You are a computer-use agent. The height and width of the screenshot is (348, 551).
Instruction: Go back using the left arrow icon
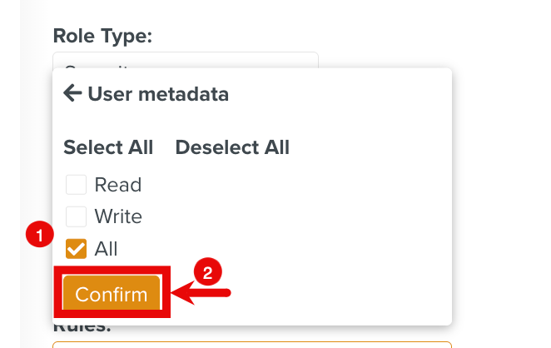click(72, 94)
